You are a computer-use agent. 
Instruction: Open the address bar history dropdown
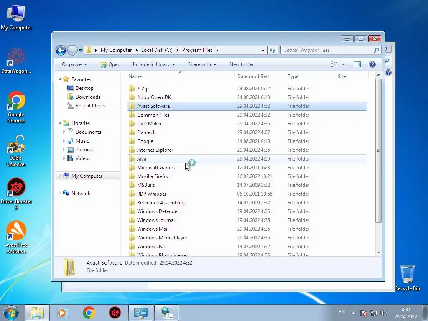pos(263,50)
